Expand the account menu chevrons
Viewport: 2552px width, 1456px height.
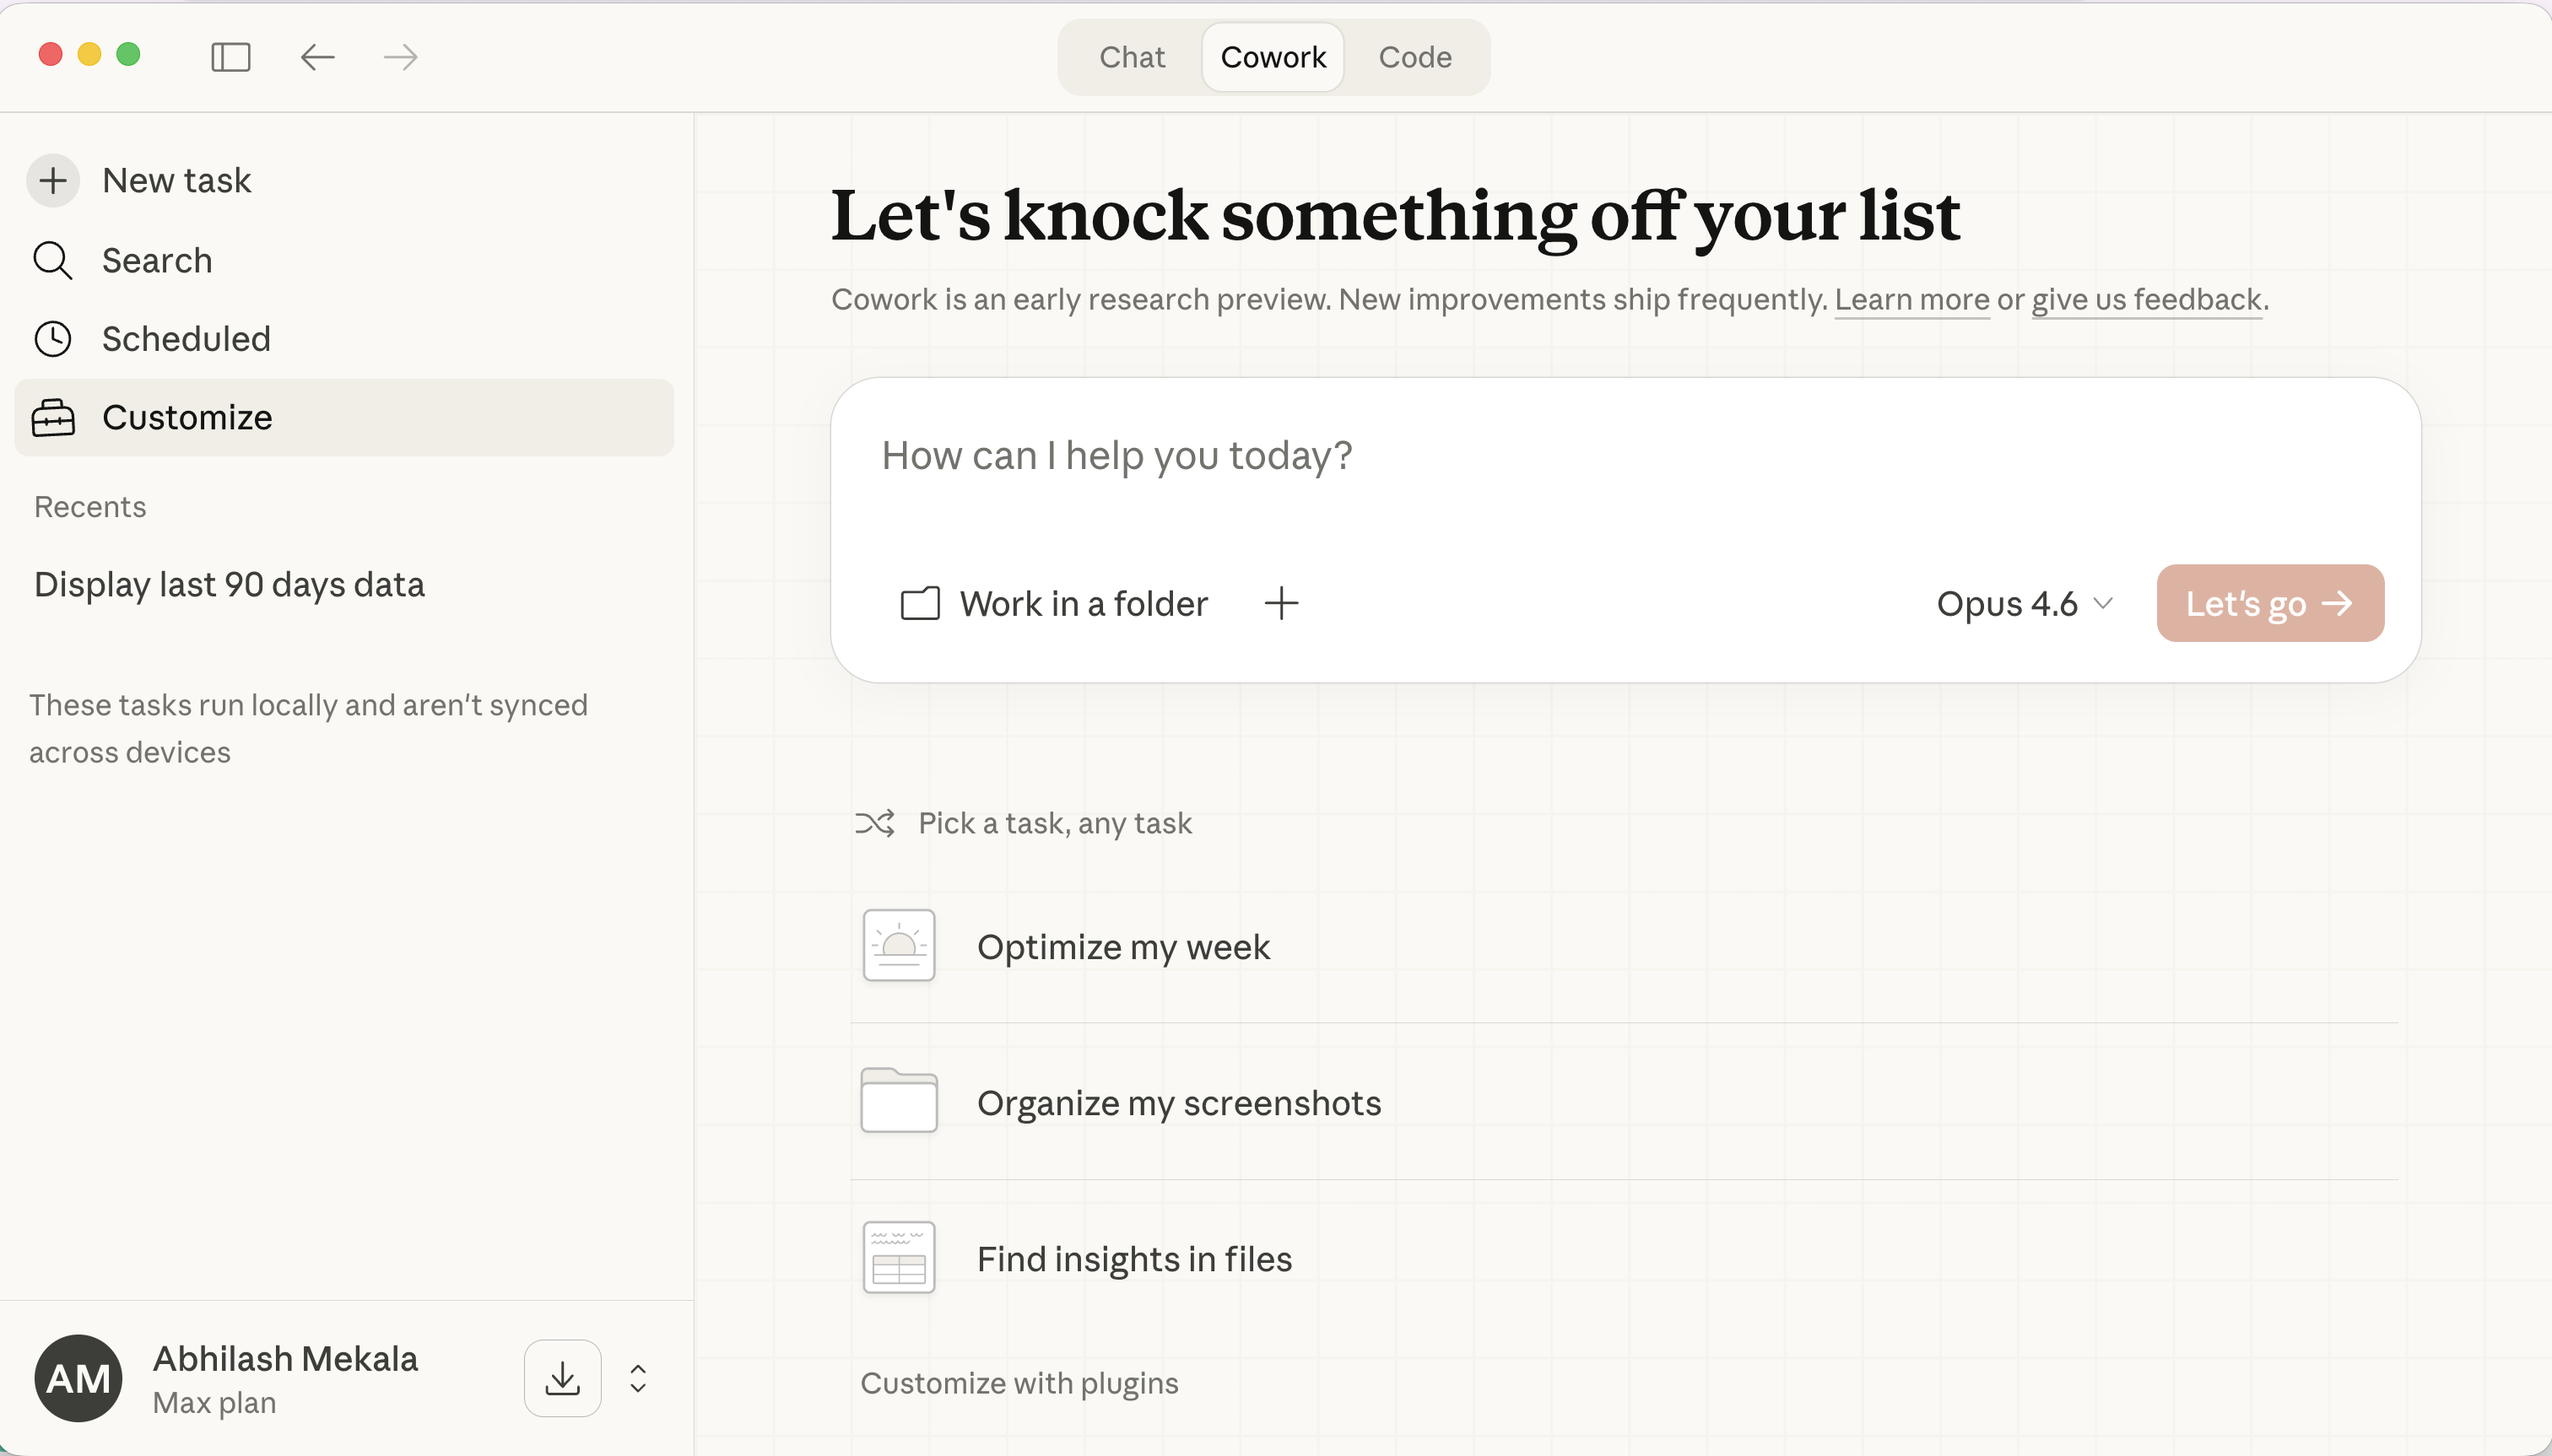coord(638,1378)
